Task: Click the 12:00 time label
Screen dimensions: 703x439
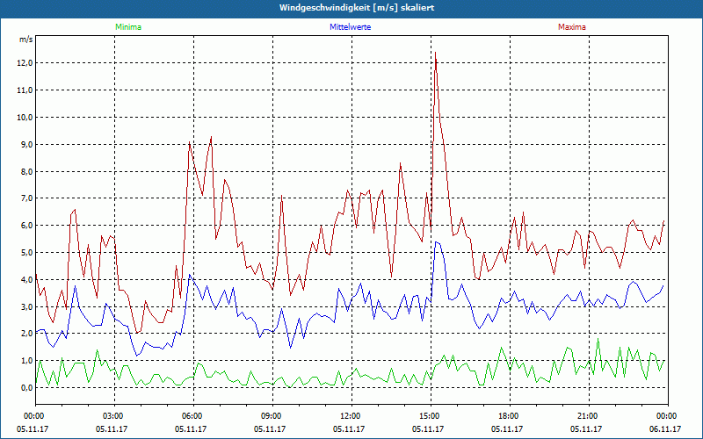Action: point(351,416)
